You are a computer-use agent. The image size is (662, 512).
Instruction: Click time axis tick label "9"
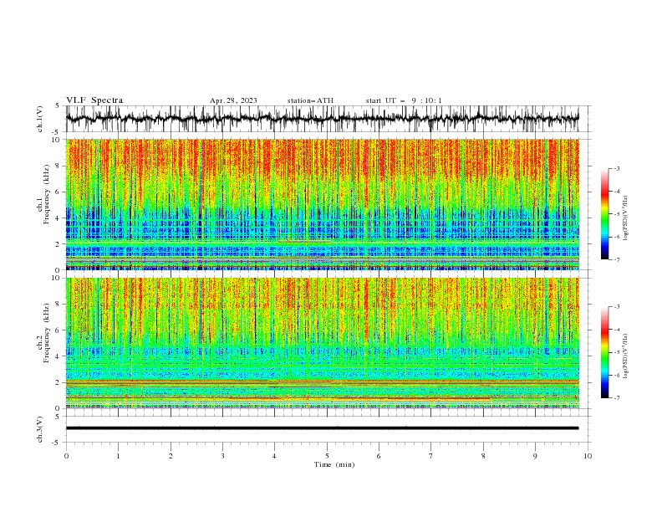coord(535,456)
